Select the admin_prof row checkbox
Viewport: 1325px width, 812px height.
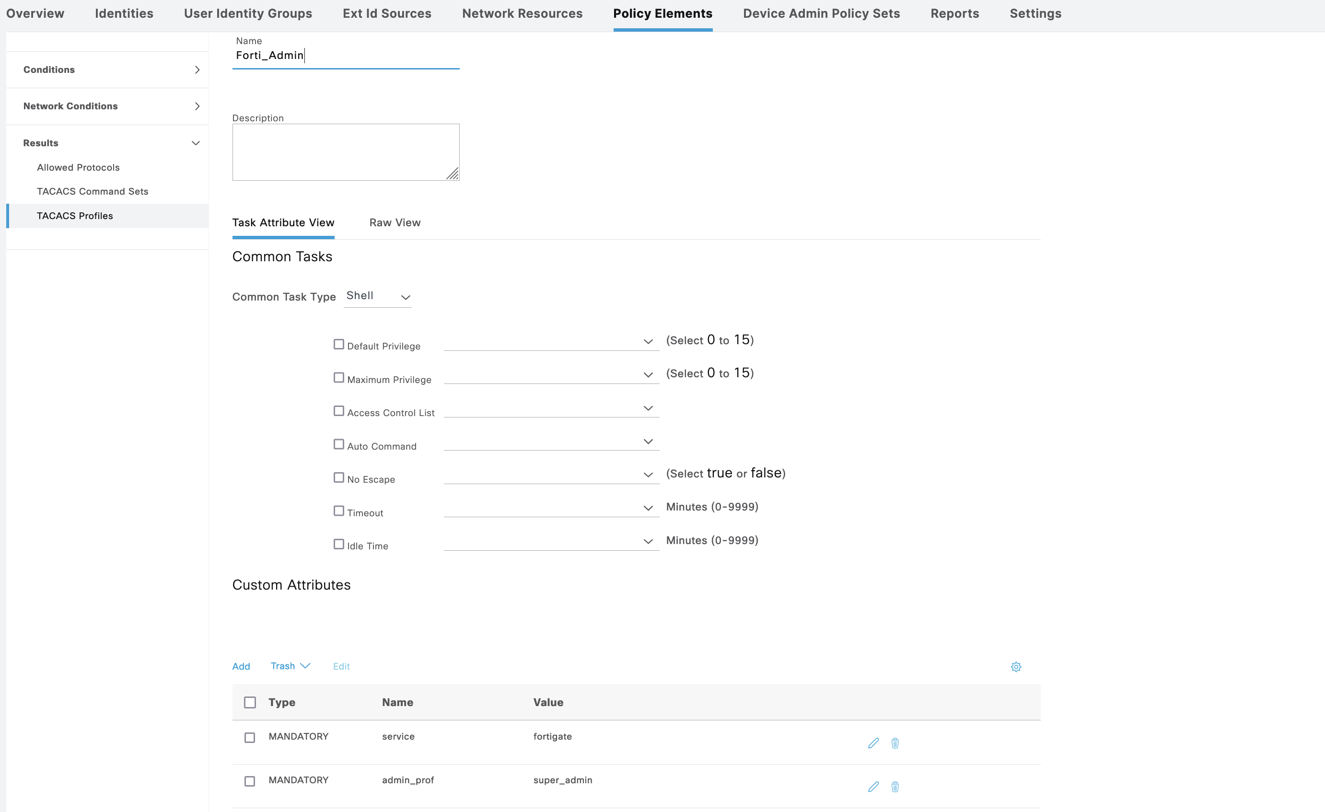pyautogui.click(x=249, y=781)
